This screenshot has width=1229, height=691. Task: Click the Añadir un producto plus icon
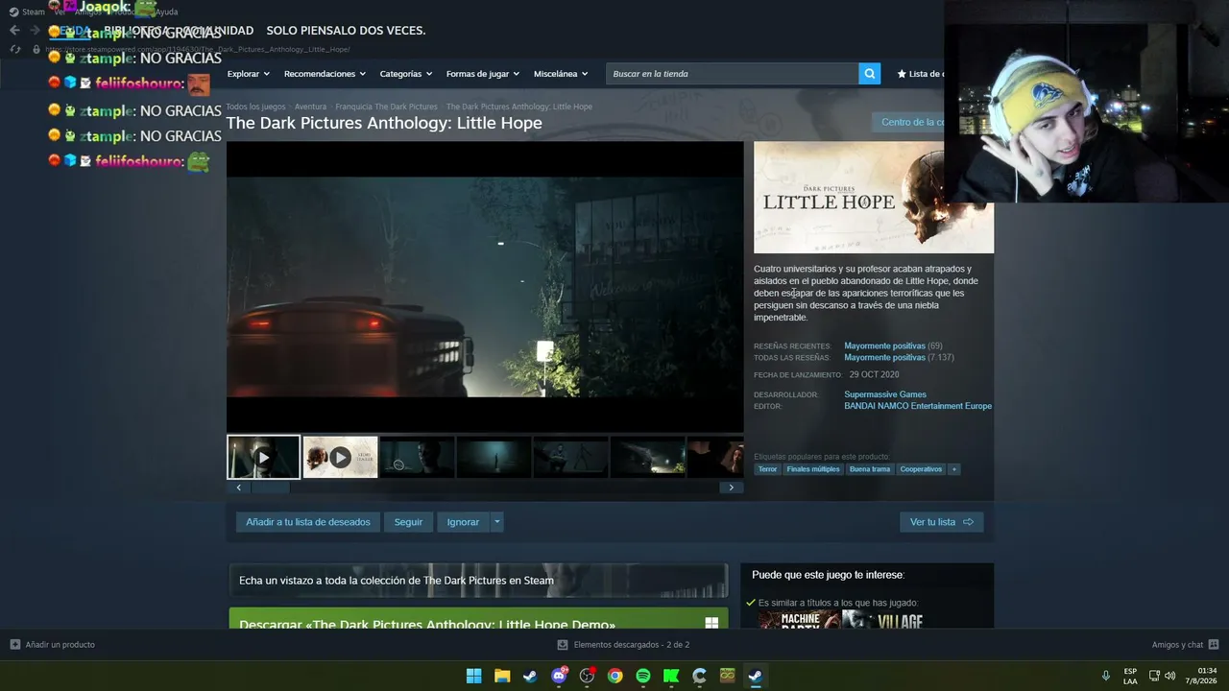[15, 645]
